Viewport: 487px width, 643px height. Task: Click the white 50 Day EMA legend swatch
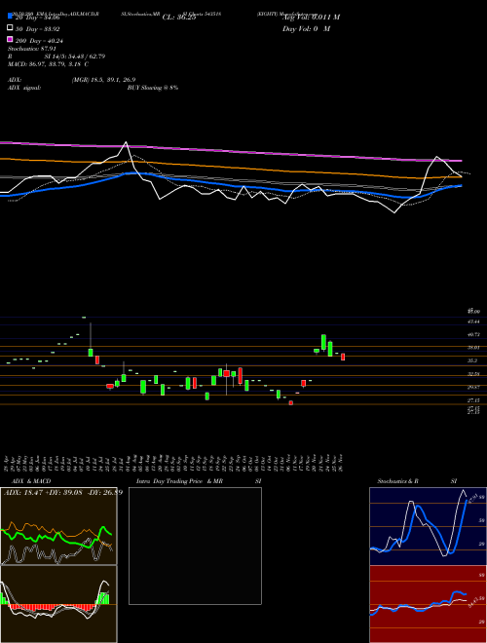(10, 28)
